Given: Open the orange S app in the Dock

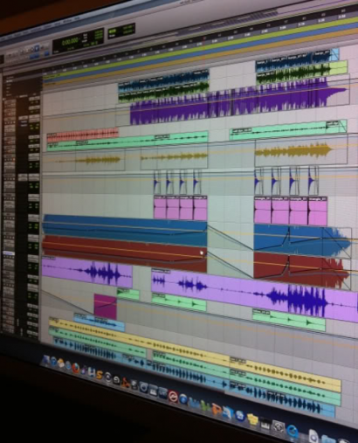Looking at the screenshot, I should coord(100,376).
